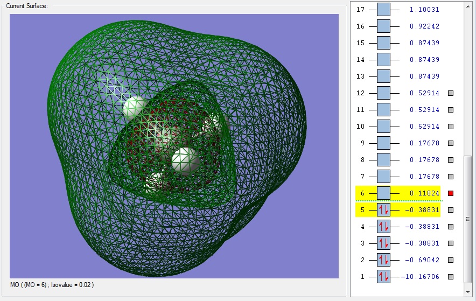Click energy value -0.69042

422,260
